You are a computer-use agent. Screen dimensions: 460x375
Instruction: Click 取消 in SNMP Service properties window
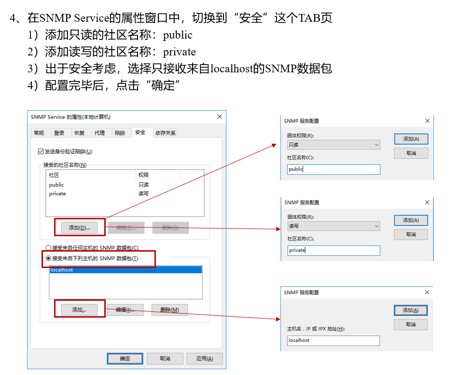165,359
